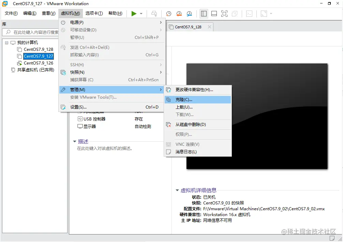Collapse the 描述 section
This screenshot has width=343, height=242.
[75, 141]
